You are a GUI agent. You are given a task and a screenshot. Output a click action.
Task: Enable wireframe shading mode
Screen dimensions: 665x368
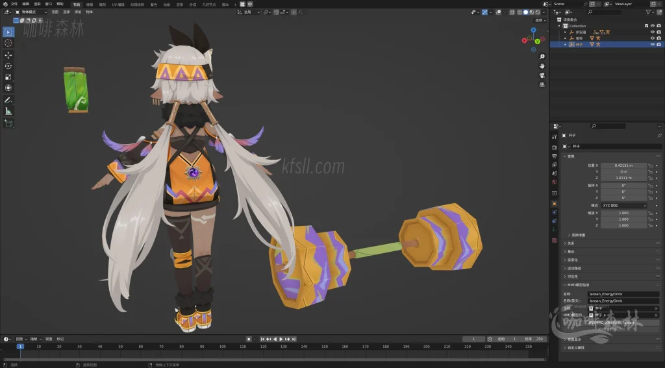click(x=520, y=12)
